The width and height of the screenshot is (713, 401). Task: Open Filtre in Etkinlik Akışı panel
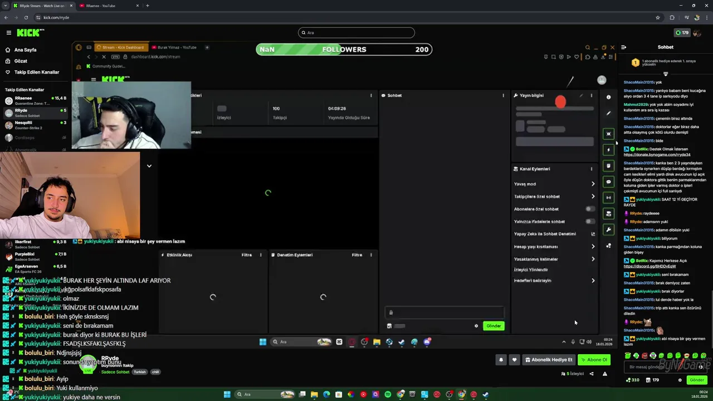tap(247, 255)
